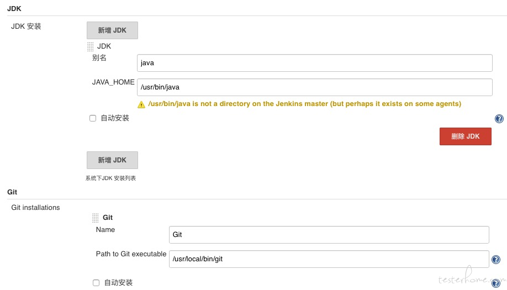This screenshot has width=507, height=290.
Task: Grab the Git entry drag handle
Action: tap(95, 218)
